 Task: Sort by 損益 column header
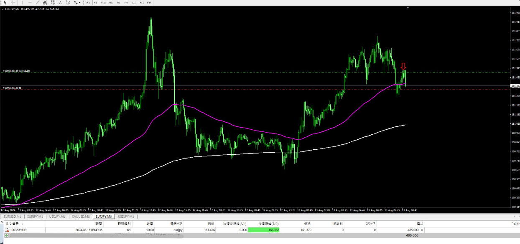pos(420,224)
